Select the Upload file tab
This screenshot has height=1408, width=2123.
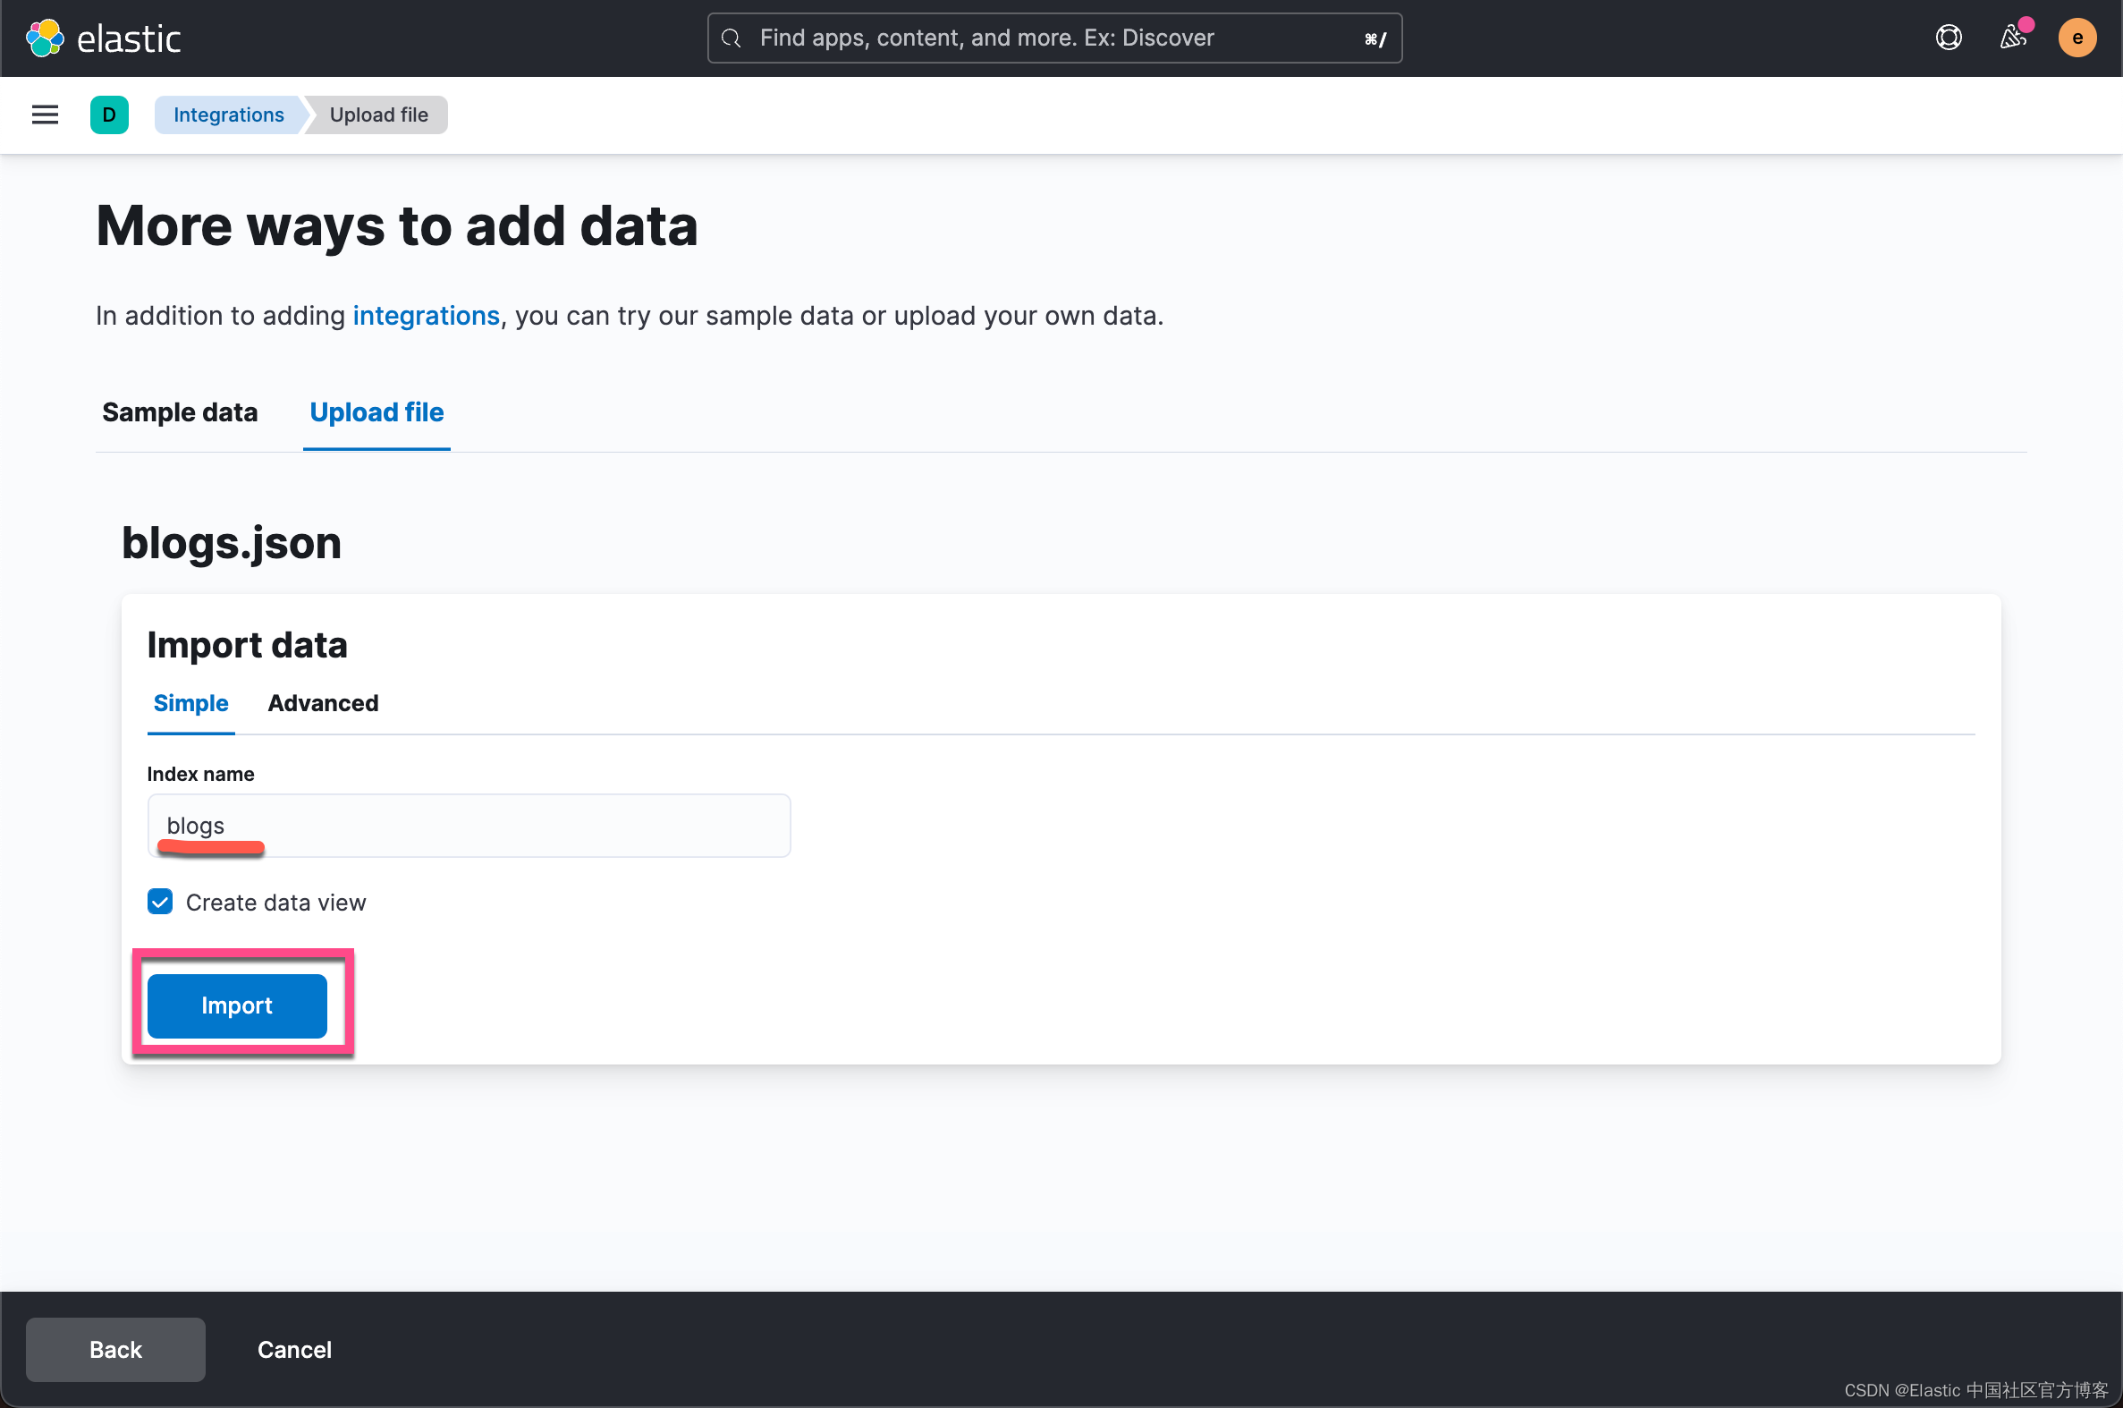tap(376, 412)
